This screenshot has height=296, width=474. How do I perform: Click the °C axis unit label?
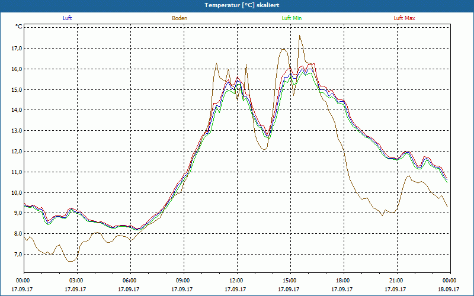click(19, 27)
